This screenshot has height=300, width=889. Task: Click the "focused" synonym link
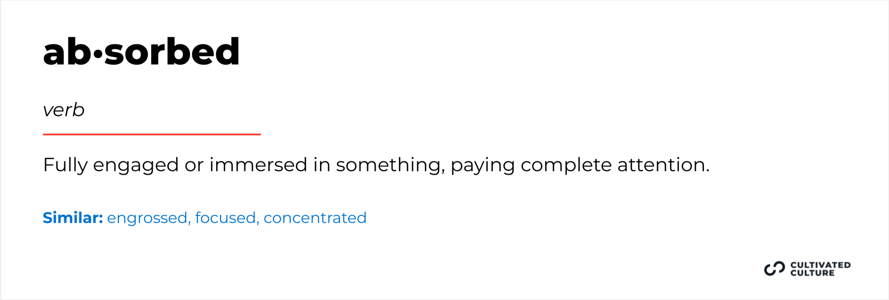pos(225,218)
